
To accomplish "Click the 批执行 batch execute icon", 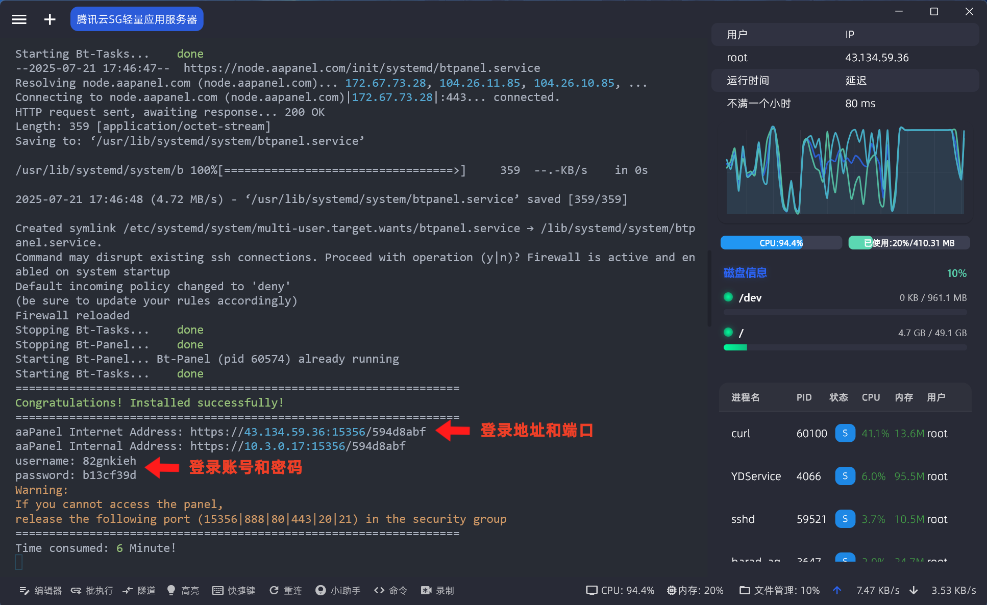I will (x=76, y=590).
